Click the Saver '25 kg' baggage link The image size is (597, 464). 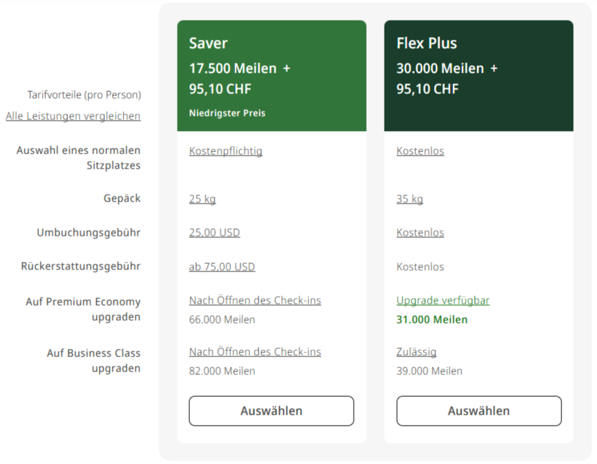tap(202, 199)
